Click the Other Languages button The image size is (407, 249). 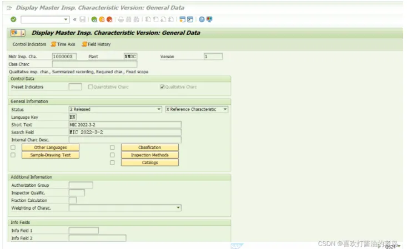click(51, 148)
